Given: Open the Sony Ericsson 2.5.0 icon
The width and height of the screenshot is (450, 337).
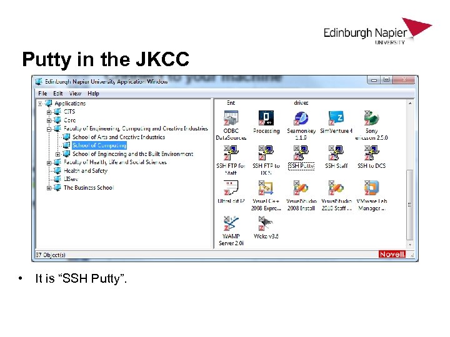Looking at the screenshot, I should click(x=371, y=118).
